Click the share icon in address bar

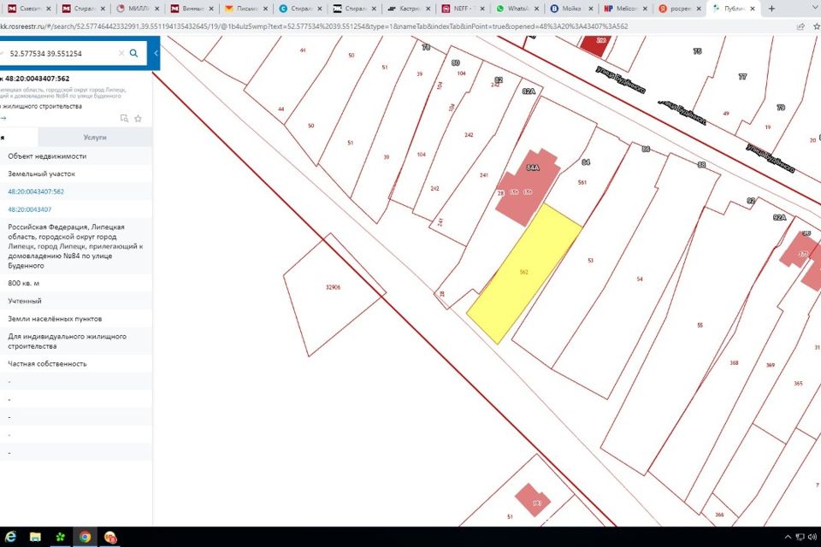click(800, 26)
